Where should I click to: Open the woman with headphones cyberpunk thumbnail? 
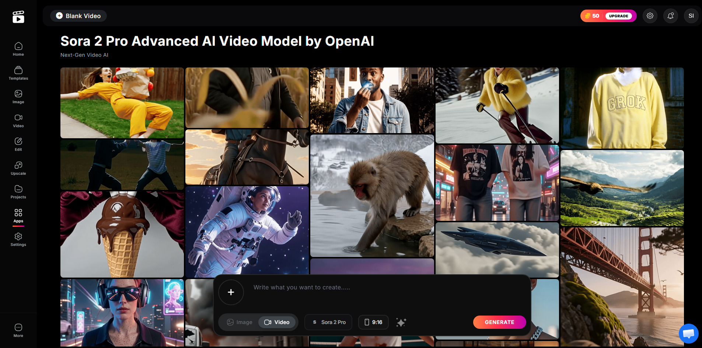[x=122, y=313]
